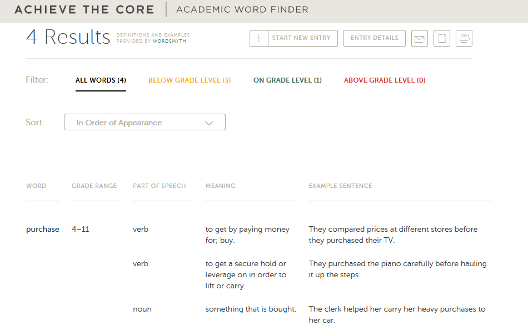Click the Part of Speech column header
Viewport: 528px width, 336px height.
tap(160, 186)
